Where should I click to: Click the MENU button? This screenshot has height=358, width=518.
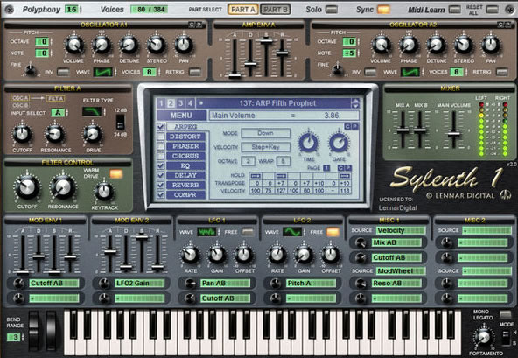pyautogui.click(x=181, y=116)
